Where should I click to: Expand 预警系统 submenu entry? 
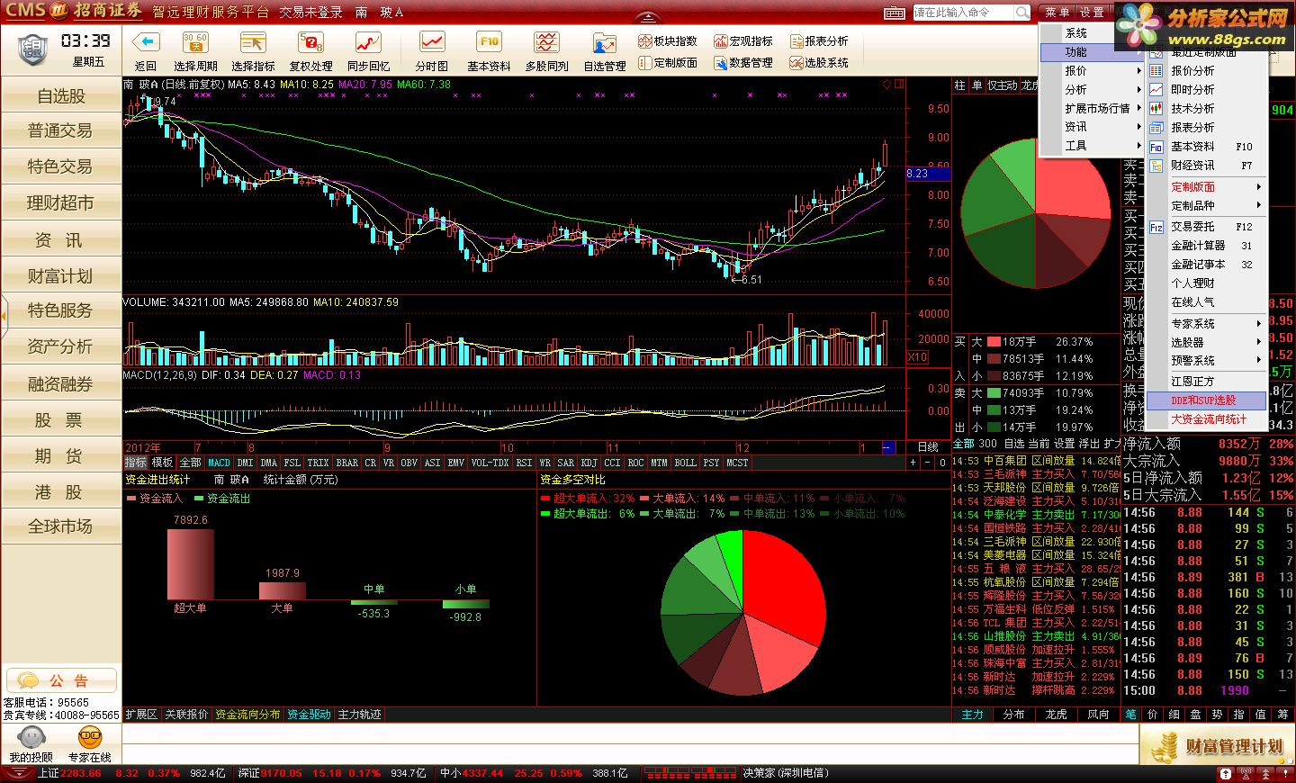pos(1206,360)
